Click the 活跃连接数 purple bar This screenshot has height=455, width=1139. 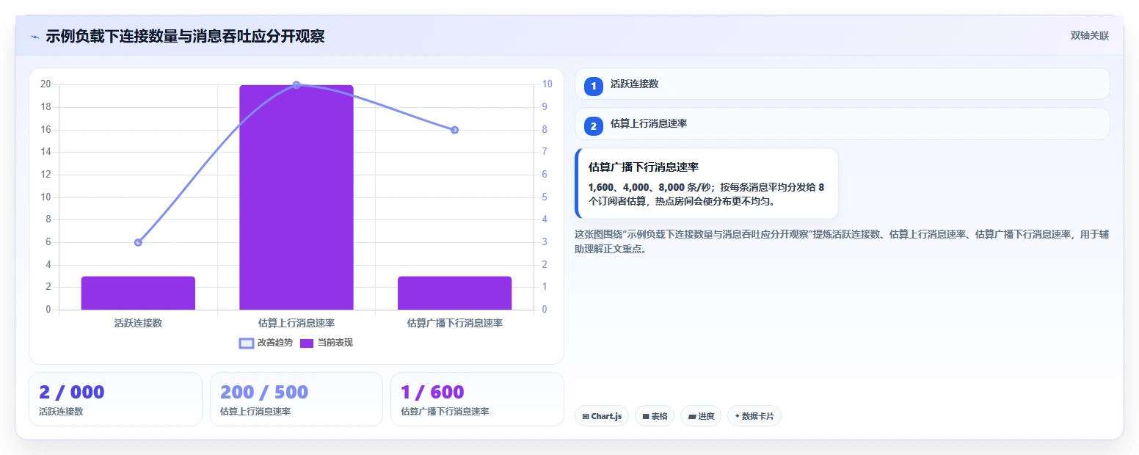(138, 293)
